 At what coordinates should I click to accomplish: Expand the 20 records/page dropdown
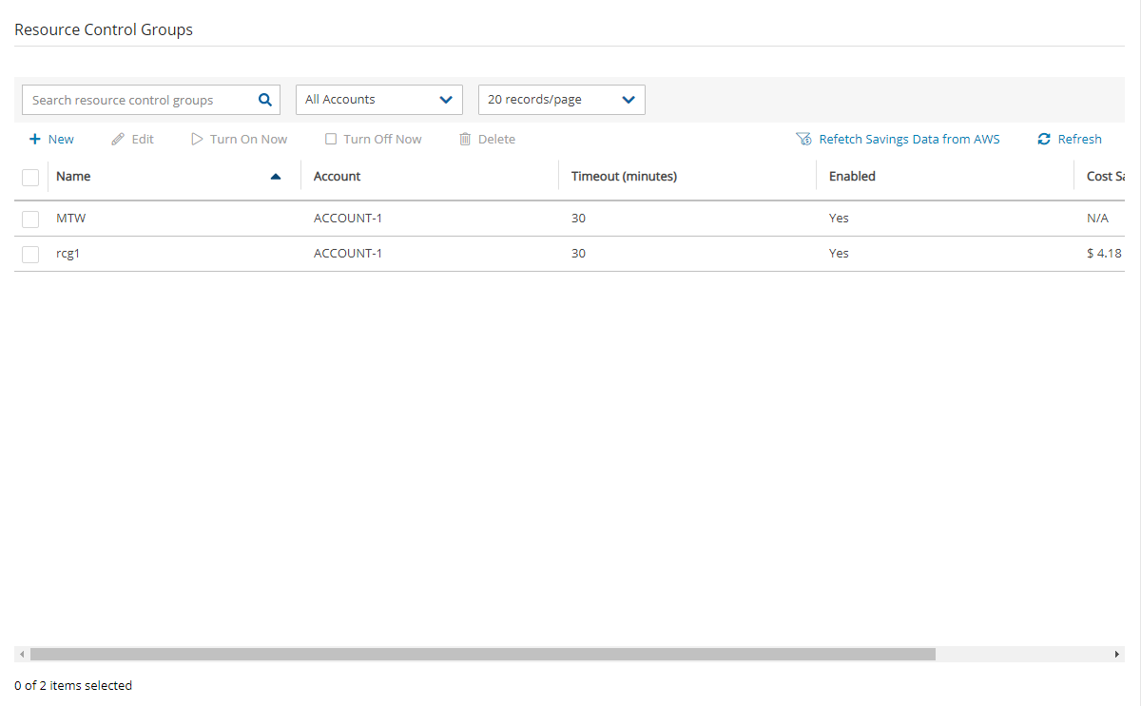pos(561,100)
